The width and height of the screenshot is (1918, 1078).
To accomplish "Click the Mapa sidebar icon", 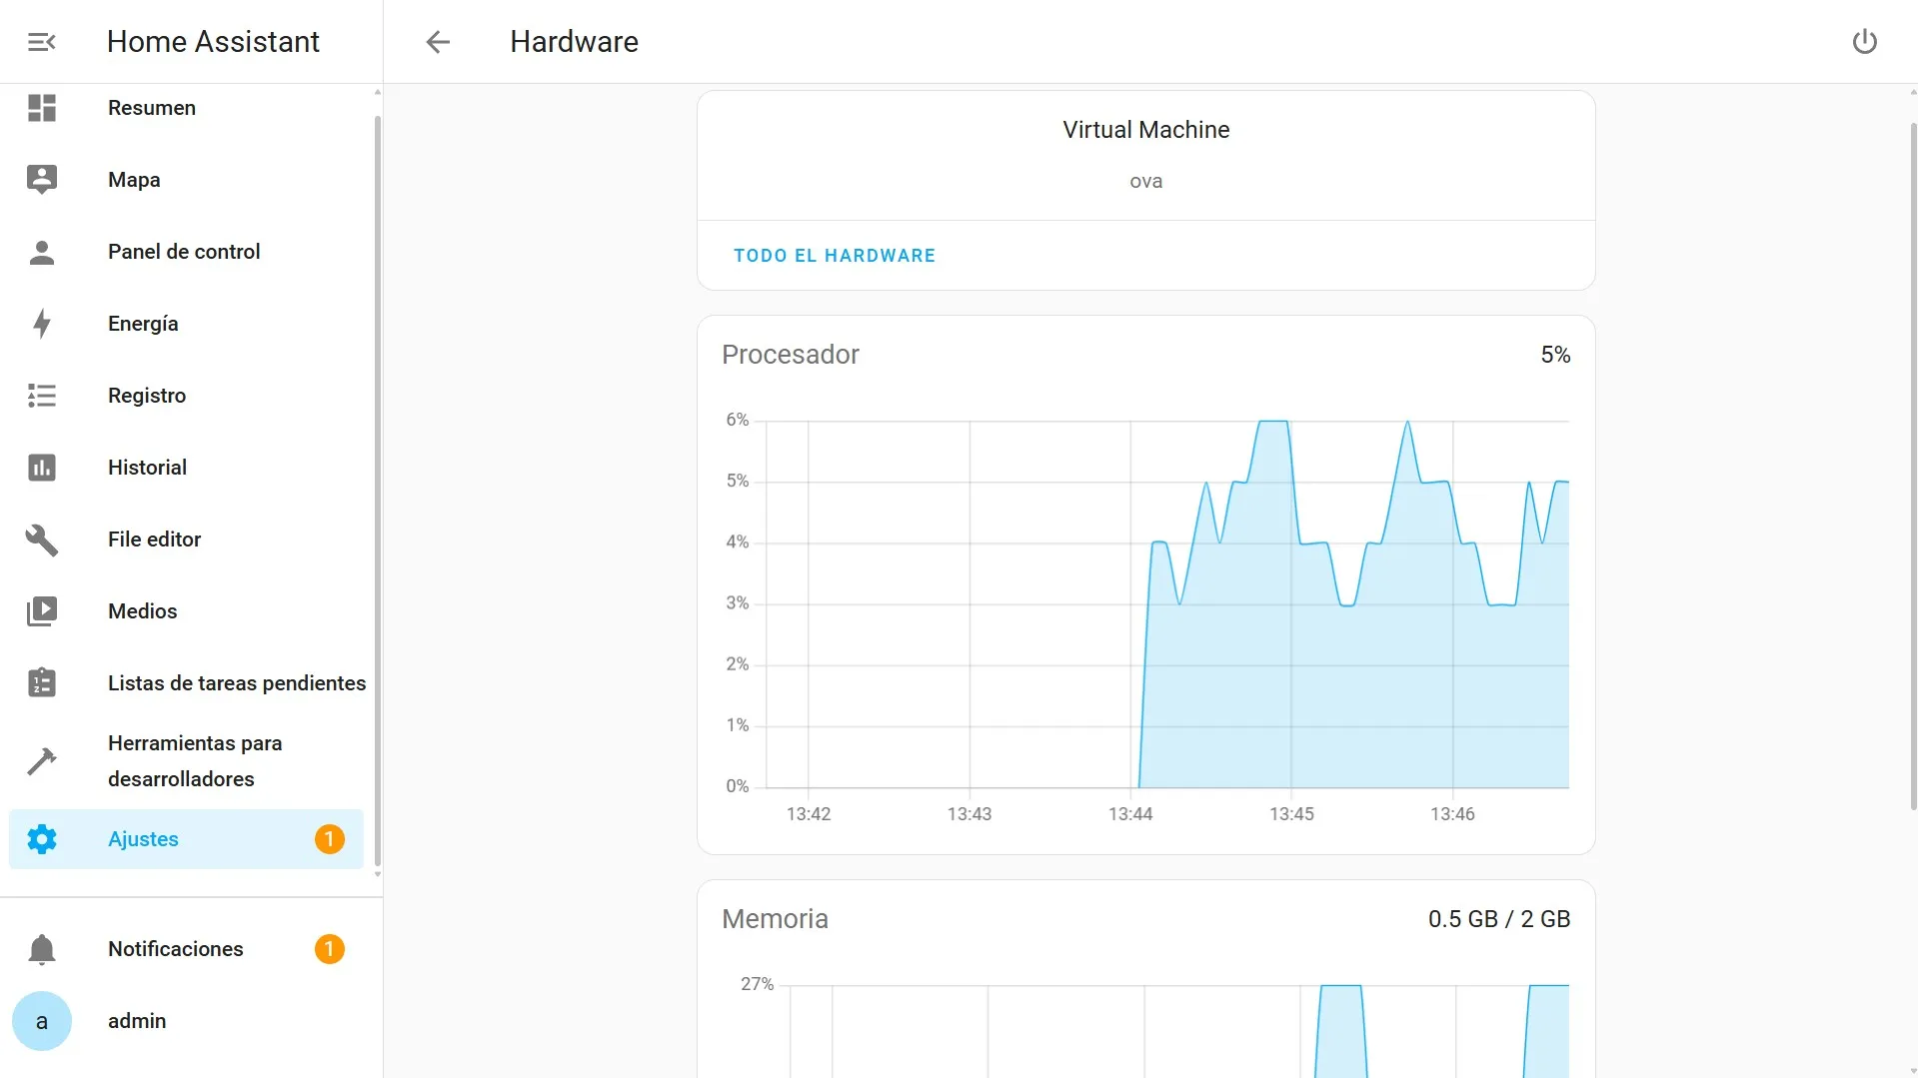I will click(x=42, y=180).
